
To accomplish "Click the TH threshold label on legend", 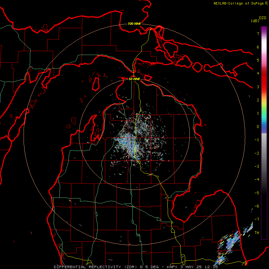I will click(x=257, y=233).
